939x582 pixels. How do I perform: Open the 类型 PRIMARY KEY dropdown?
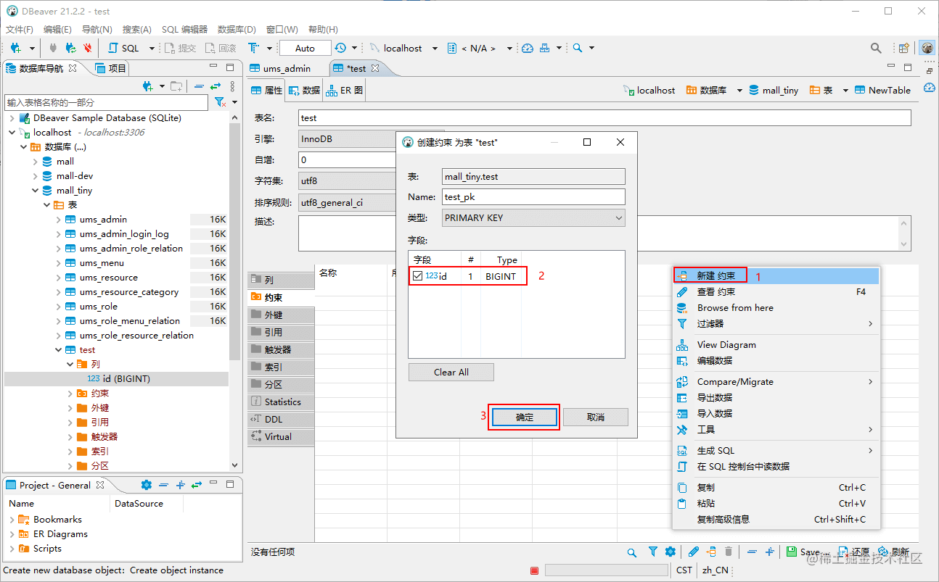click(533, 217)
